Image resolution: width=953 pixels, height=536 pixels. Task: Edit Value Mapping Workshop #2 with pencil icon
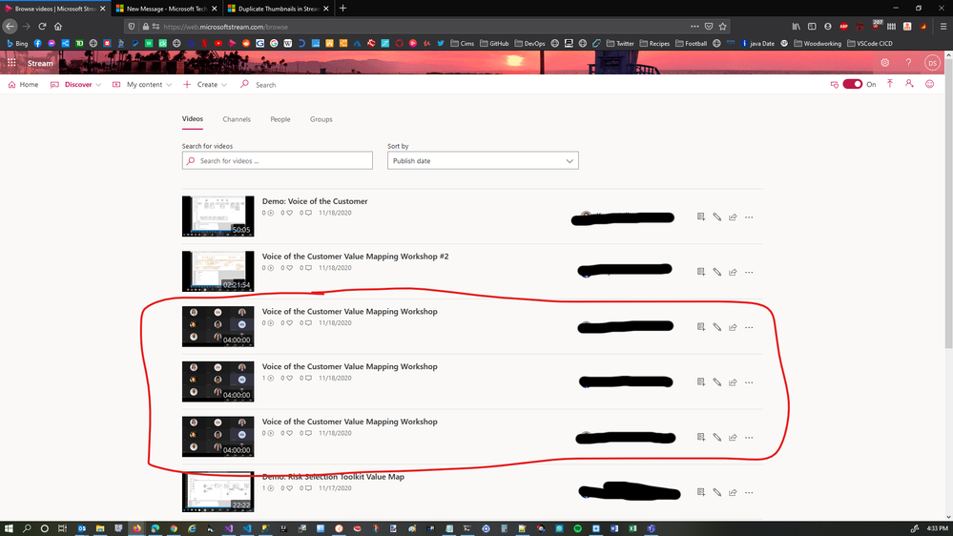point(717,272)
